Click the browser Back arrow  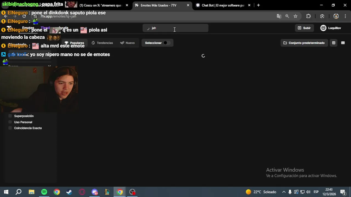(5, 16)
